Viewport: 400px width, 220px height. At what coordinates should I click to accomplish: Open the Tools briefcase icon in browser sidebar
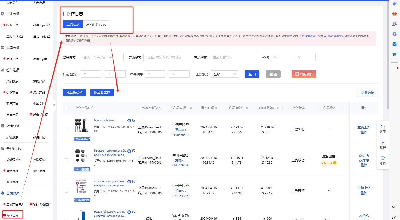pos(394,14)
